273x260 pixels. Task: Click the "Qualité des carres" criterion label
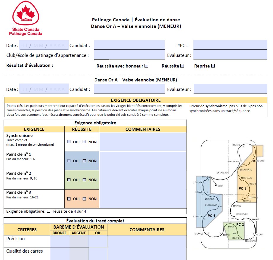tap(25, 251)
